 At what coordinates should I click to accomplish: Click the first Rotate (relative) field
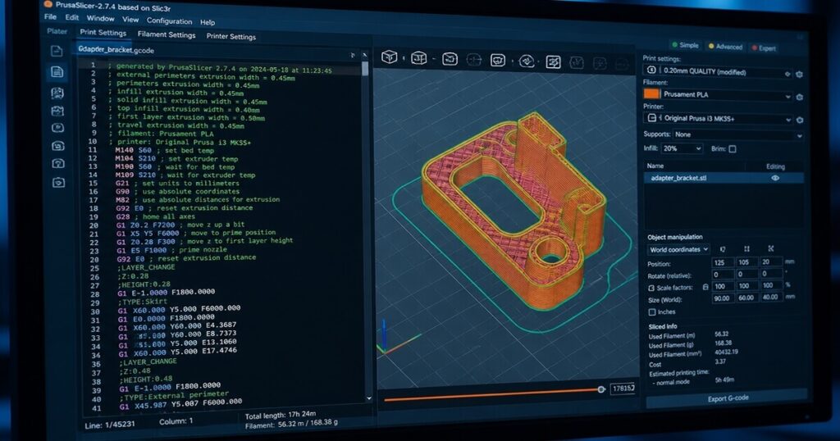click(723, 275)
